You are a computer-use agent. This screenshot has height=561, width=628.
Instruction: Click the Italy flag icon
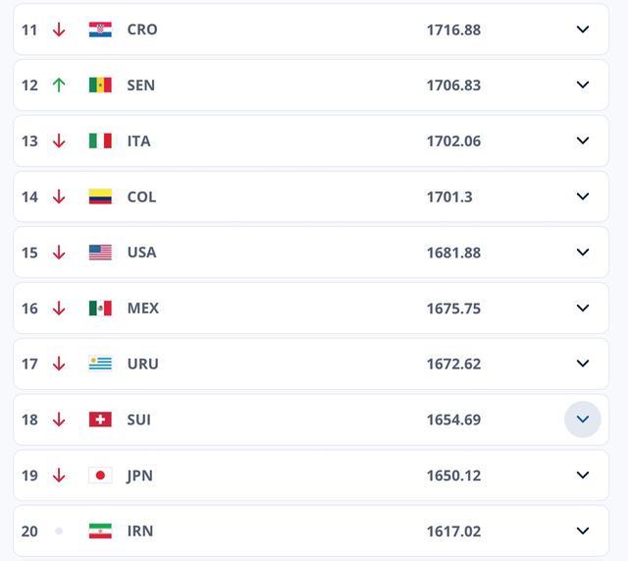tap(100, 141)
